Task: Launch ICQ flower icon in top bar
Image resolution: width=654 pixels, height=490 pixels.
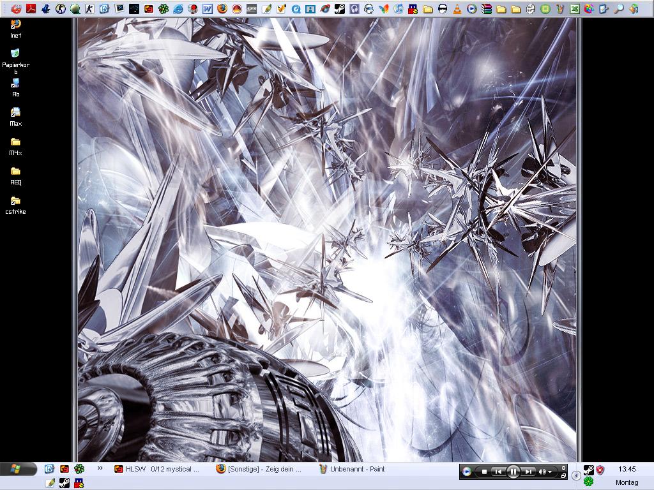Action: click(x=163, y=8)
